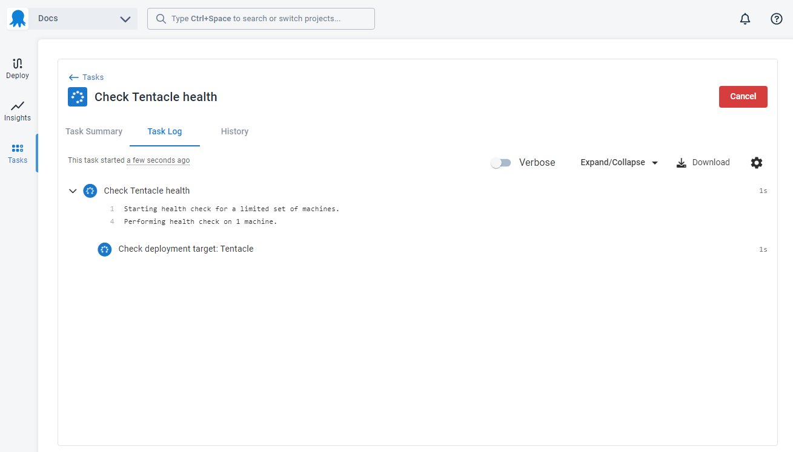Click the 'a few seconds ago' timestamp
This screenshot has height=452, width=793.
click(x=158, y=161)
